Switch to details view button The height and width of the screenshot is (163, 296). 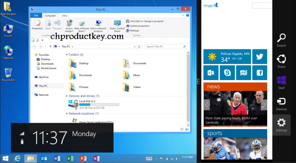pos(182,129)
